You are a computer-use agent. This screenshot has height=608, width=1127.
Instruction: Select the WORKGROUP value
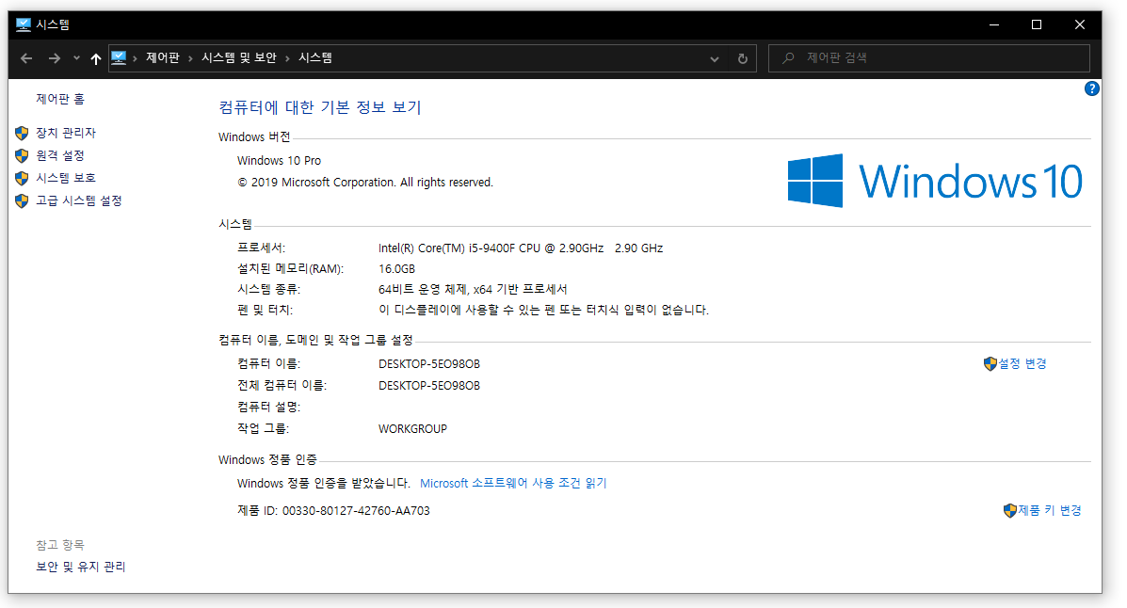[x=412, y=428]
